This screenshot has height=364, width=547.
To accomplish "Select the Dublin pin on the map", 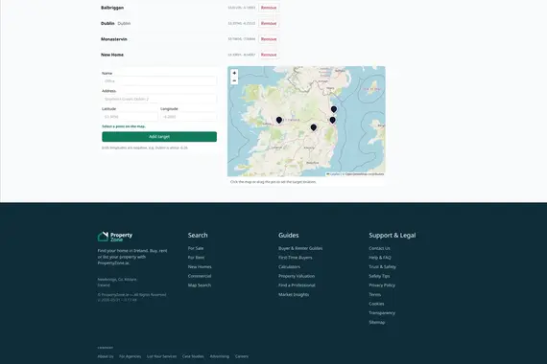I will (x=332, y=120).
